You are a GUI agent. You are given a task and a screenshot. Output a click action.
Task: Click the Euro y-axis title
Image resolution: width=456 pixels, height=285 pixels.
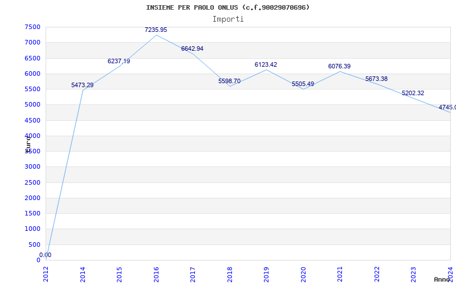click(x=27, y=144)
